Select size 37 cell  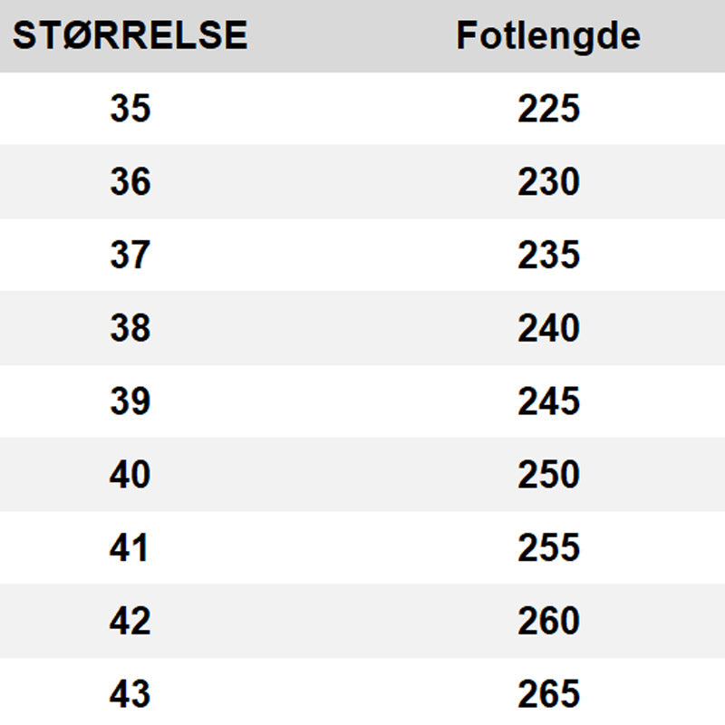tap(130, 255)
